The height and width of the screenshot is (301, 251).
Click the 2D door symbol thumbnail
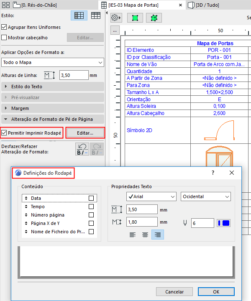[220, 130]
